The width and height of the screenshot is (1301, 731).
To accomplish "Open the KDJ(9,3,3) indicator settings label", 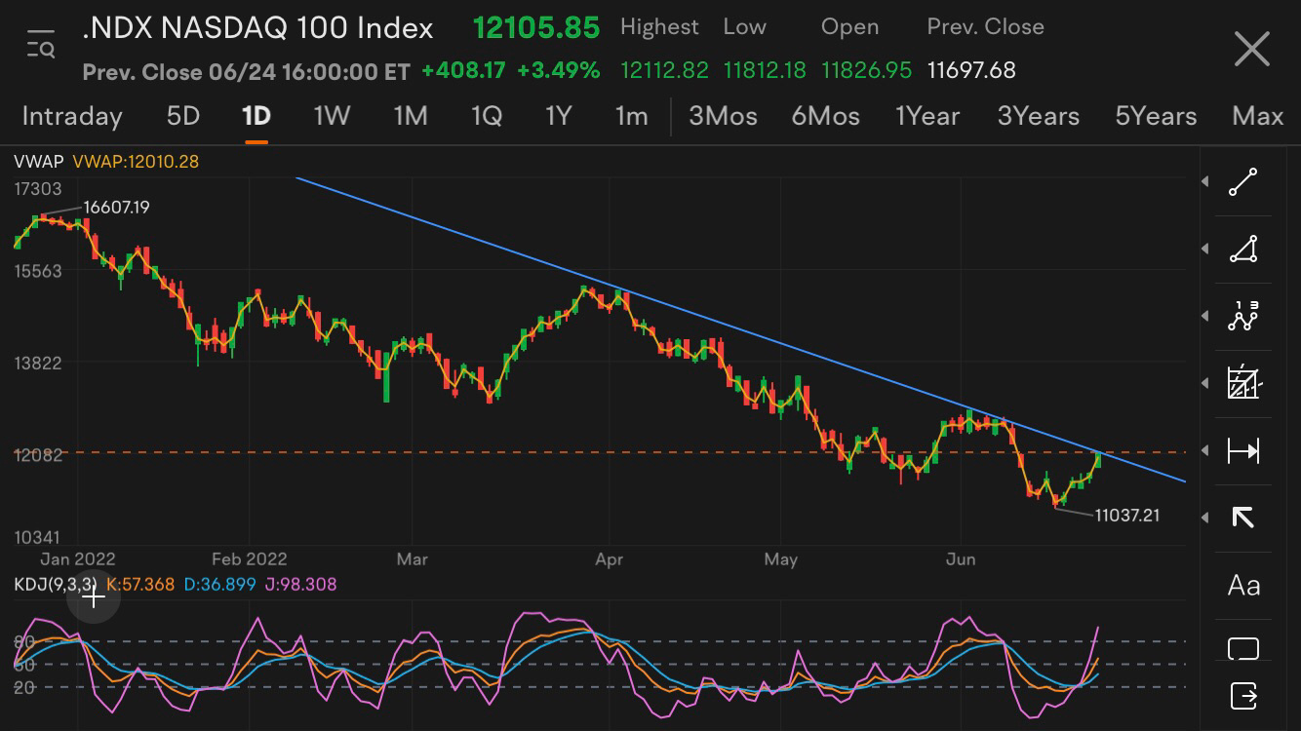I will [55, 584].
